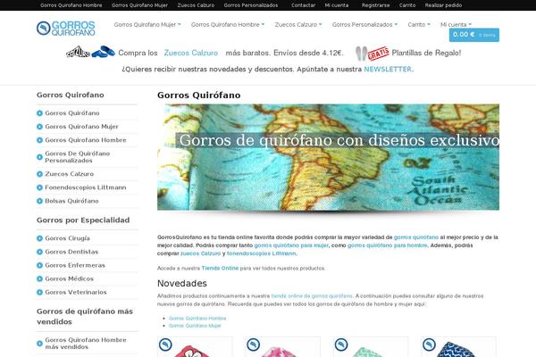The width and height of the screenshot is (536, 357).
Task: Click bullet icon beside Gorros Quirofano Mujer
Action: [x=39, y=127]
